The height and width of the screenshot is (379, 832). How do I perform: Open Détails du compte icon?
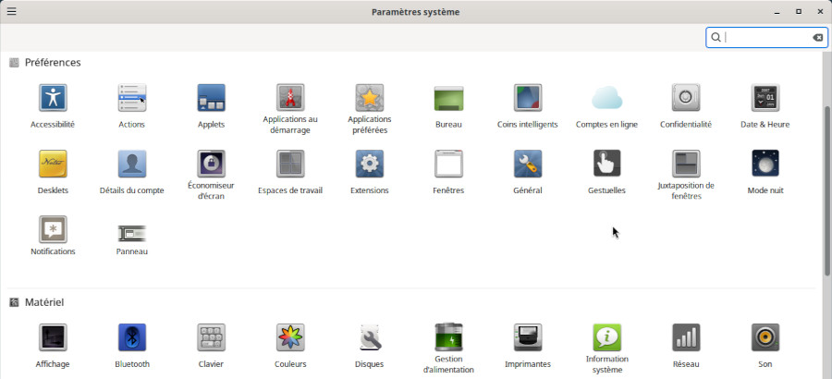point(131,164)
